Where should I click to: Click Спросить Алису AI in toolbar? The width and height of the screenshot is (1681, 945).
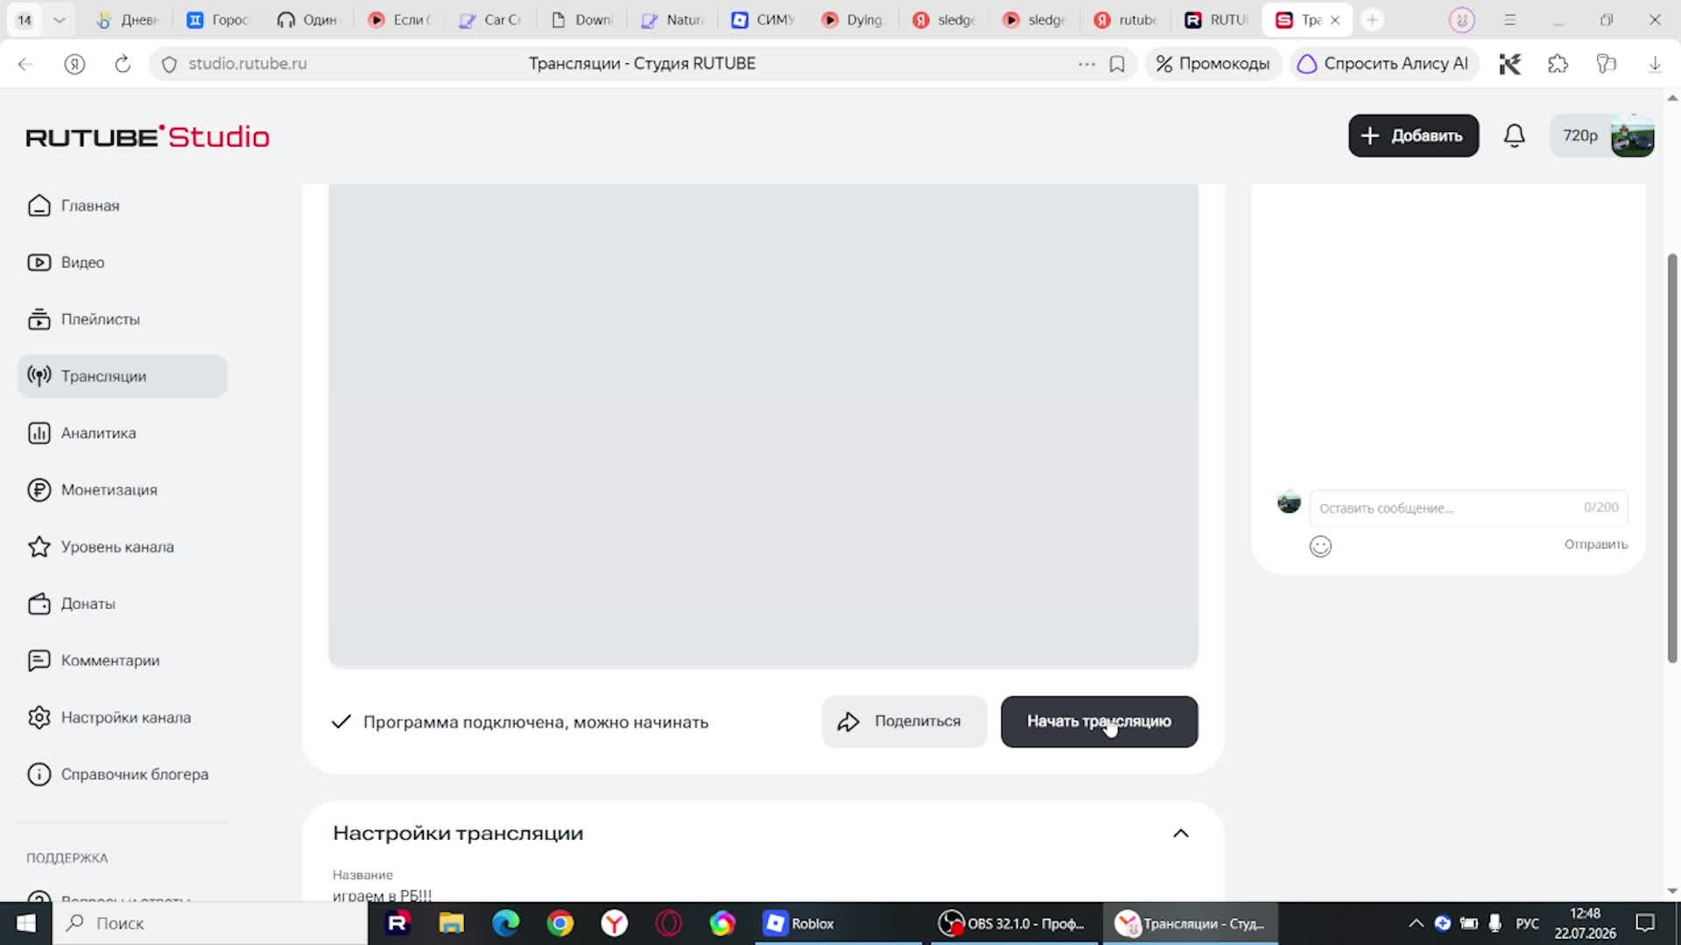(1383, 64)
